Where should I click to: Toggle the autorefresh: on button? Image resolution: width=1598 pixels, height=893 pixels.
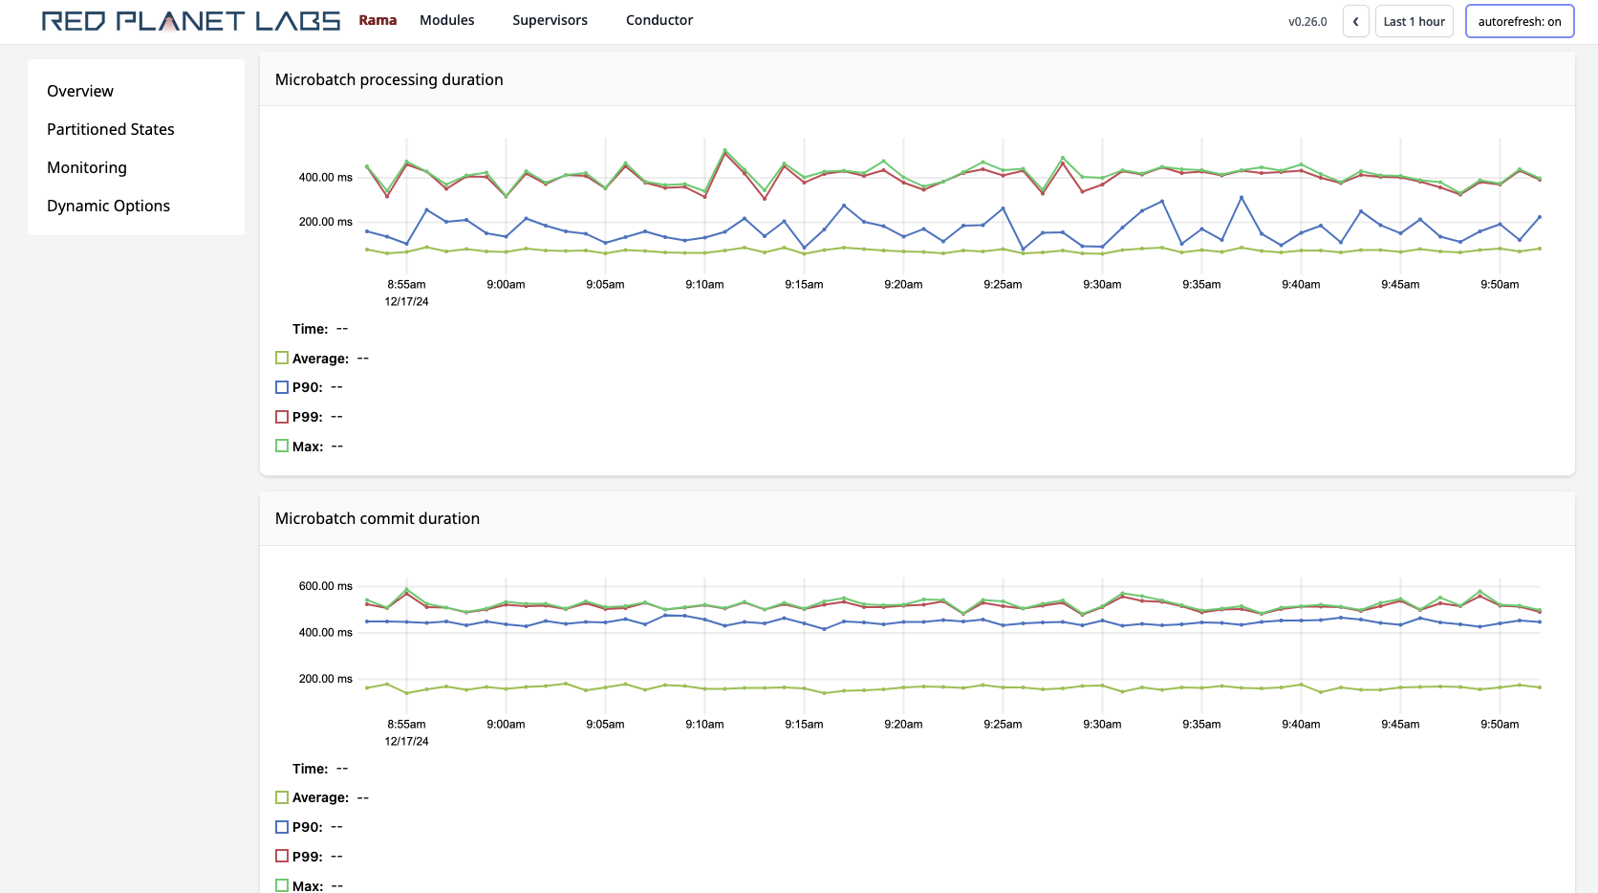(x=1519, y=21)
